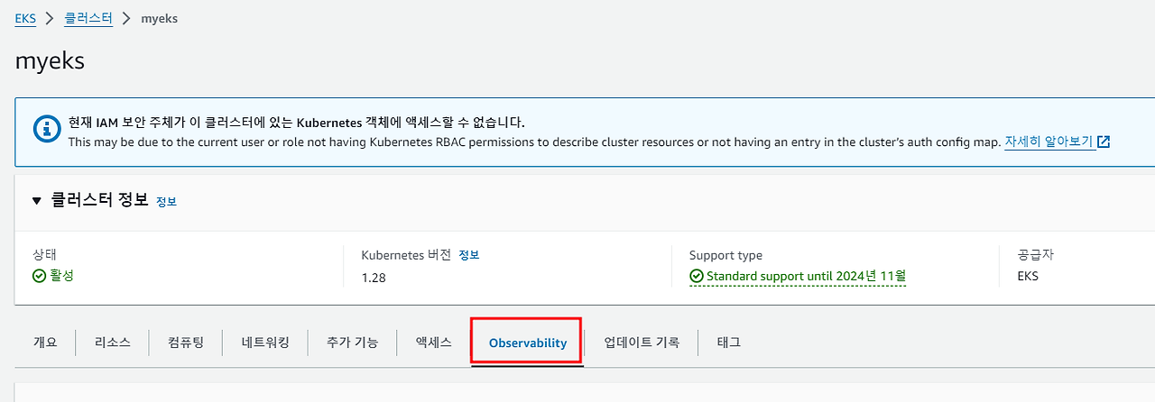
Task: Go to the 클러스터 breadcrumb link
Action: coord(88,18)
